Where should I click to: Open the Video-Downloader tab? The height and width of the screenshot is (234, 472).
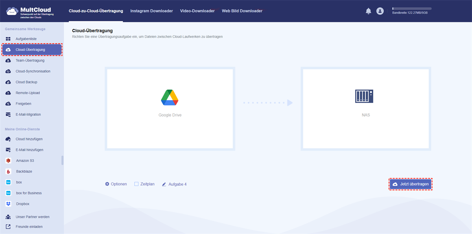coord(197,11)
